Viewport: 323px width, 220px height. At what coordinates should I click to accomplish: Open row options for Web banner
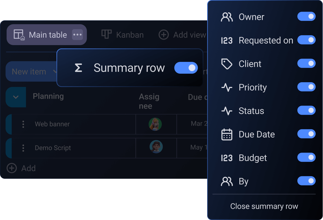[23, 124]
